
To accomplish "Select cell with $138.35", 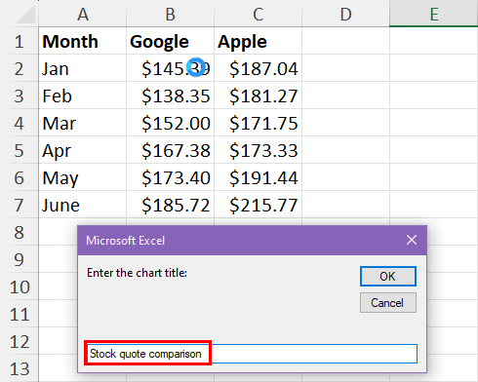I will (x=171, y=95).
